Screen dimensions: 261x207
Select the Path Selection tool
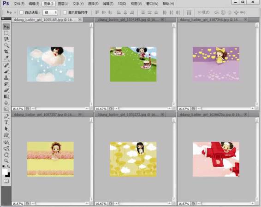coord(6,129)
